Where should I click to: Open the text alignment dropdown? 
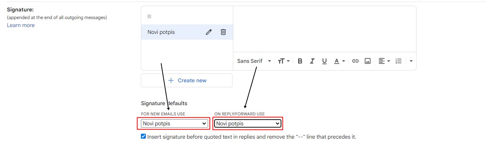coord(384,61)
